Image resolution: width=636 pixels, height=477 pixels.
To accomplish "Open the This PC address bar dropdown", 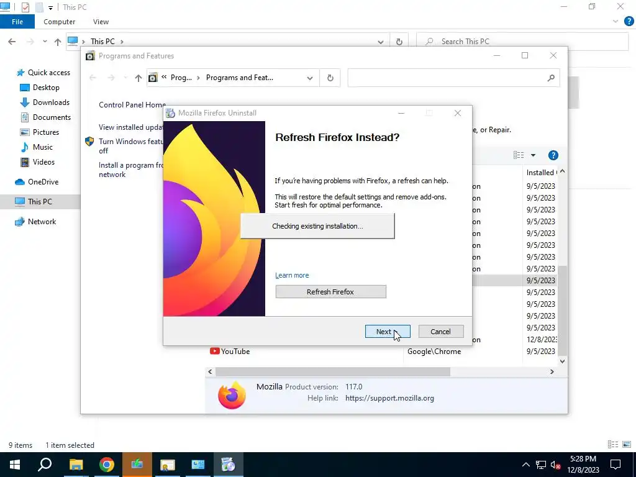I will [x=381, y=42].
